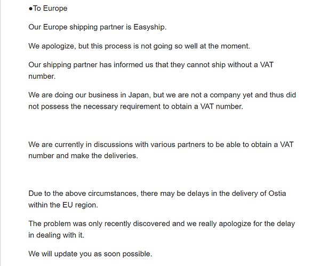Click the word 'Europe' in 'Our Europe shipping partner'

[55, 27]
